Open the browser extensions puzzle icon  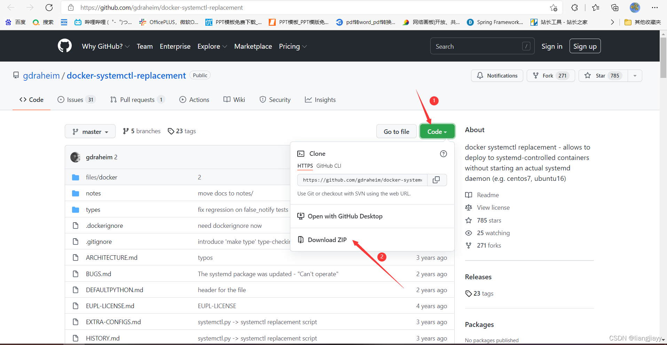point(574,7)
